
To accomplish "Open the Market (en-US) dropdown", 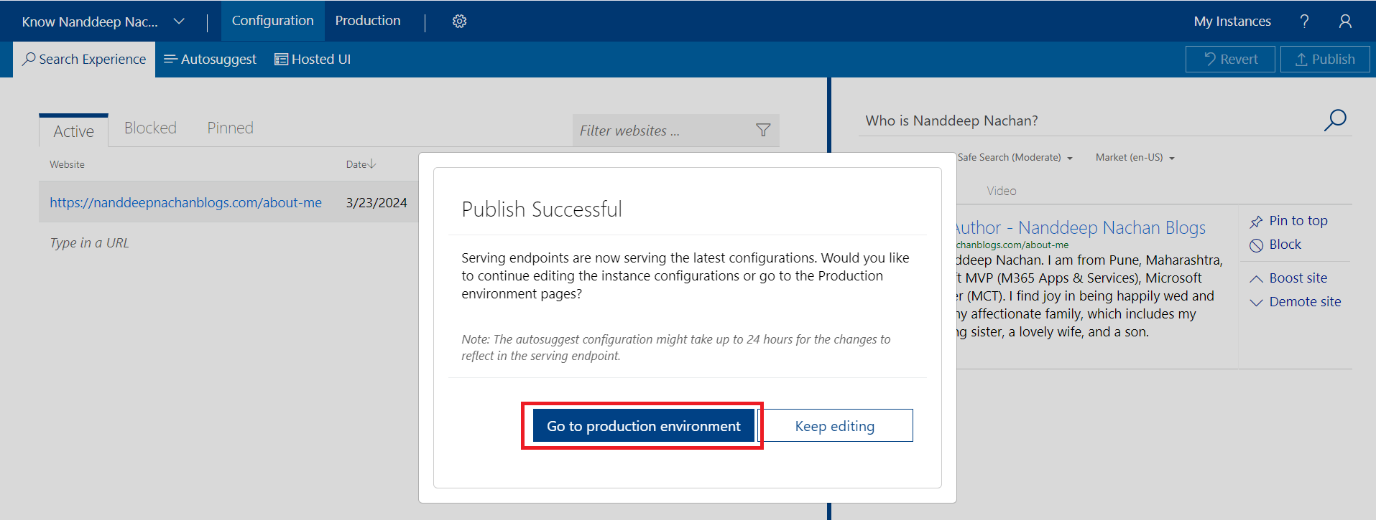I will 1135,158.
